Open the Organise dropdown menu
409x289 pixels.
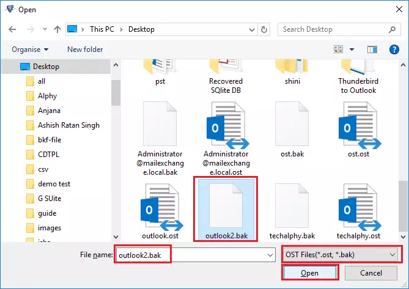[x=30, y=49]
